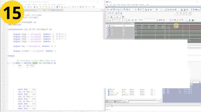Open the wave Search field dropdown arrow

pyautogui.click(x=157, y=20)
